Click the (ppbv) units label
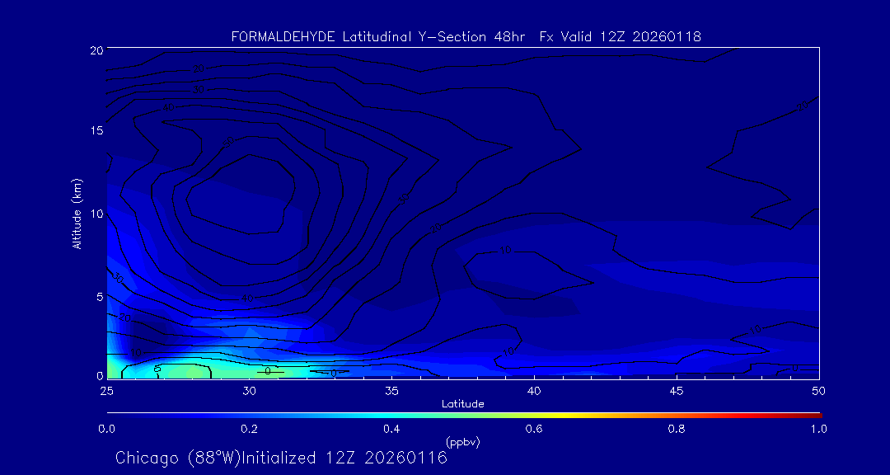Viewport: 890px width, 475px height. coord(462,442)
